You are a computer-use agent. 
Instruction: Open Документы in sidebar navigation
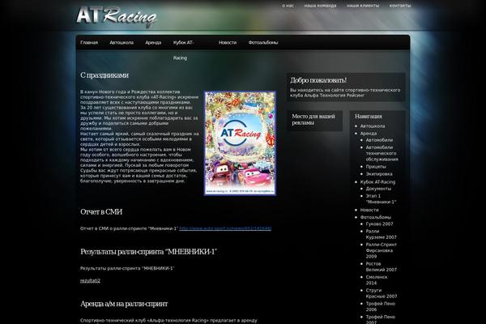378,189
